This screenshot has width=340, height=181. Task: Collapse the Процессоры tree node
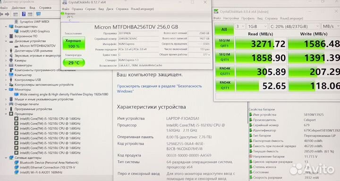[6, 114]
